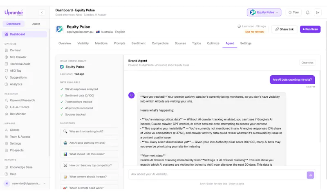
Task: Open Team & Access in sidebar
Action: [20, 137]
